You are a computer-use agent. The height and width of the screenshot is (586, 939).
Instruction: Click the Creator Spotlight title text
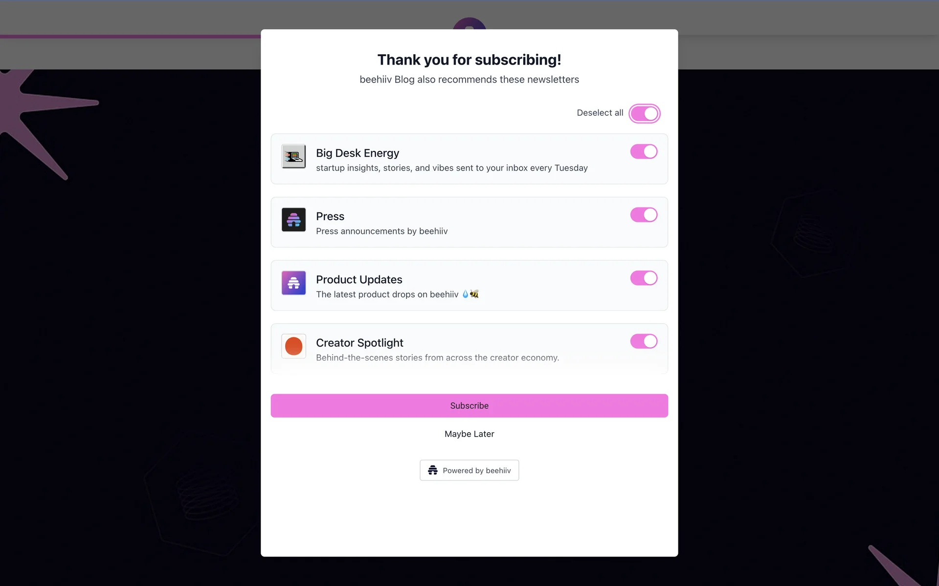point(359,343)
